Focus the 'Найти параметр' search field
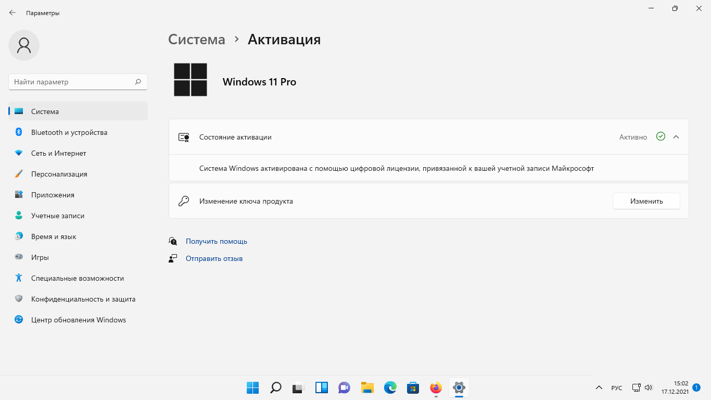The height and width of the screenshot is (400, 711). pyautogui.click(x=78, y=82)
